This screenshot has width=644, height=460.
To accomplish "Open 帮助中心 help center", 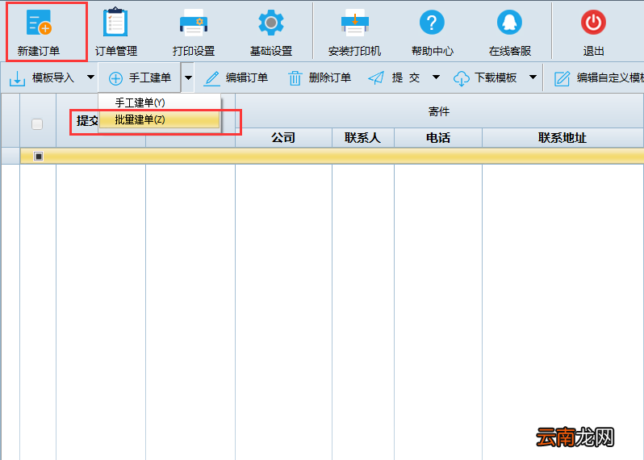I will click(x=432, y=32).
